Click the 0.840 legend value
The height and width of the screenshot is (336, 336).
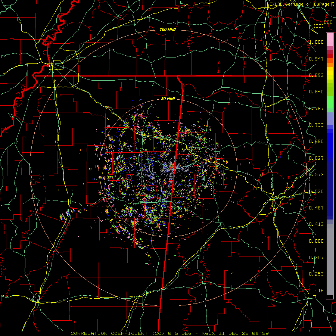click(x=316, y=92)
